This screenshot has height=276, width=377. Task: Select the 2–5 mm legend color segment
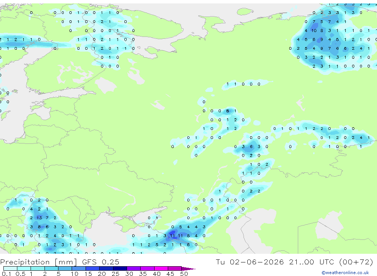[51, 268]
